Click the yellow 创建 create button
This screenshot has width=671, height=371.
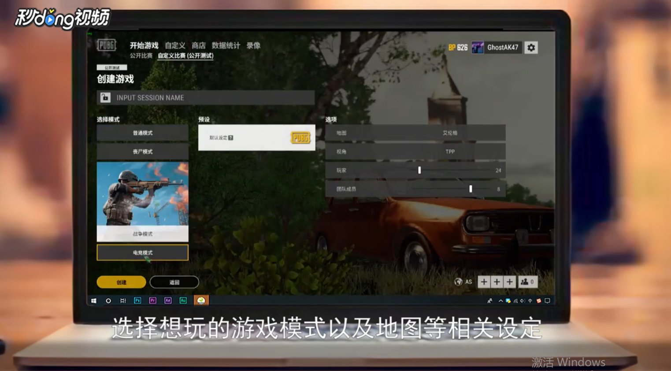(121, 282)
